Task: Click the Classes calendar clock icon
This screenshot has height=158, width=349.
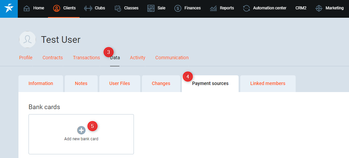Action: click(117, 8)
